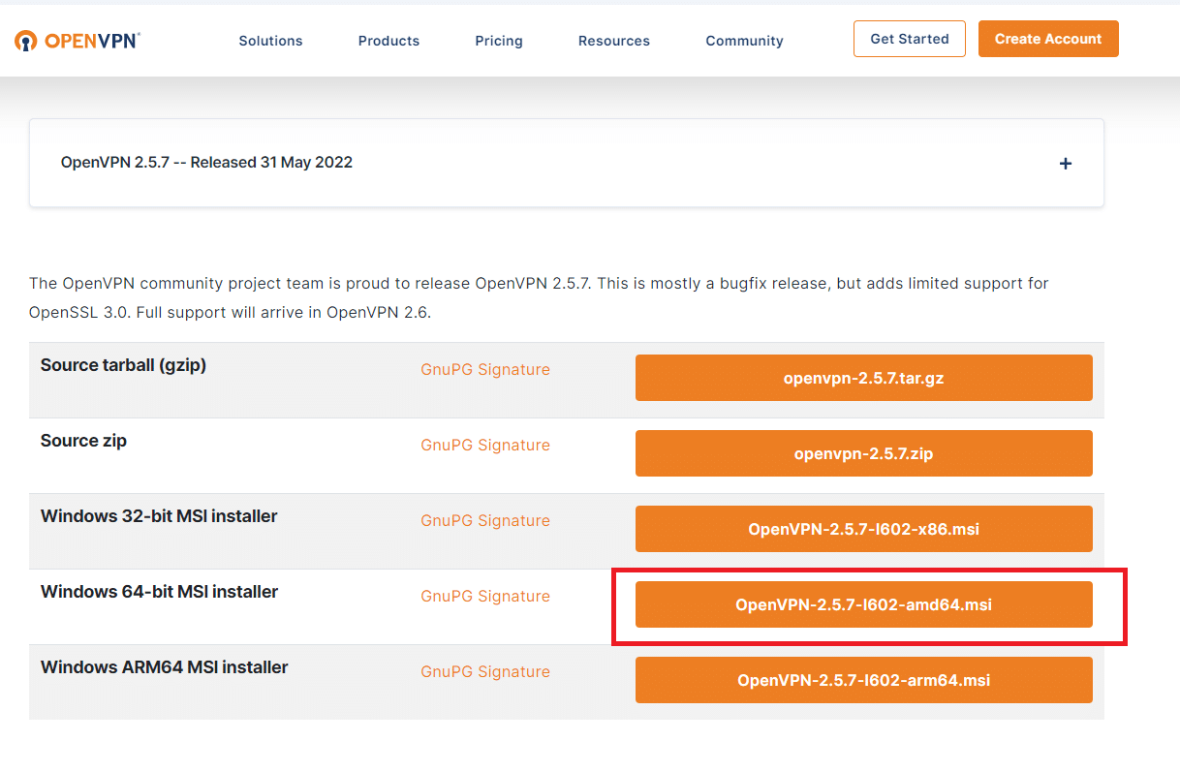Click the OpenVPN 2.5.7 release header row
The height and width of the screenshot is (772, 1180).
[567, 163]
